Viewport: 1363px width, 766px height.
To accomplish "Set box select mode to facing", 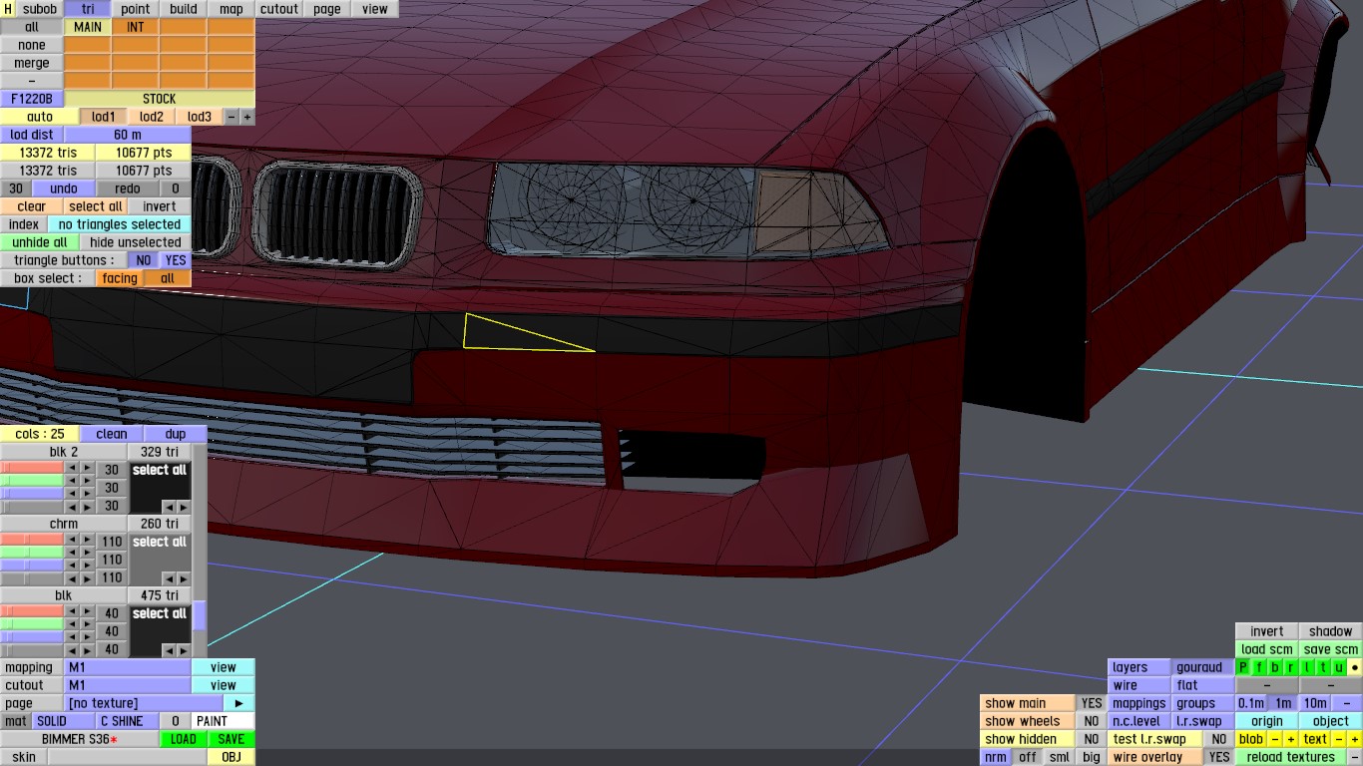I will 120,278.
